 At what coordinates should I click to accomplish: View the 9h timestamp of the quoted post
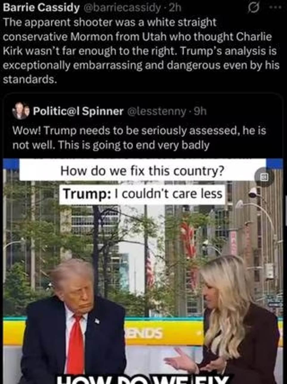(x=200, y=111)
